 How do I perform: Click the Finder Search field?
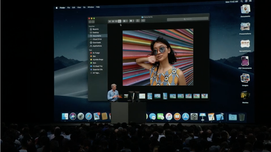[x=188, y=19]
